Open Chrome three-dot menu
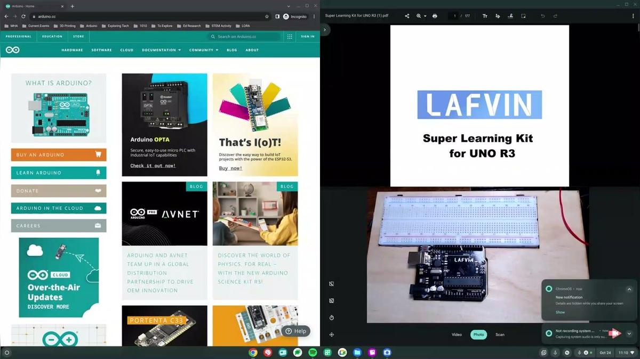 coord(314,17)
